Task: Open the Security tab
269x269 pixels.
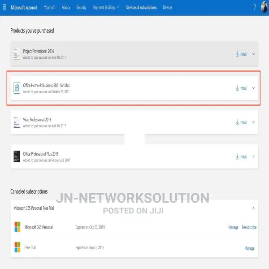Action: click(x=81, y=8)
